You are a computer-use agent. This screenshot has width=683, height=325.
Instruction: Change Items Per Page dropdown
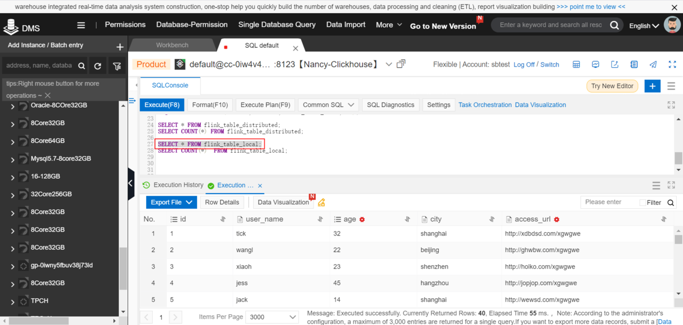[x=273, y=317]
